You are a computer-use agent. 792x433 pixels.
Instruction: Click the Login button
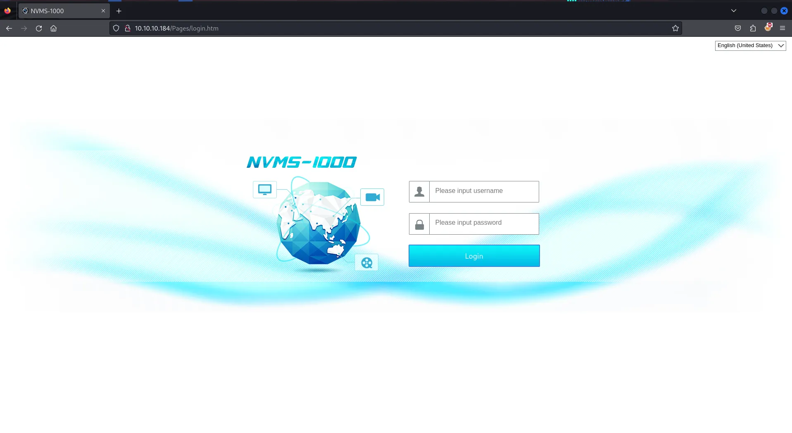(x=474, y=256)
